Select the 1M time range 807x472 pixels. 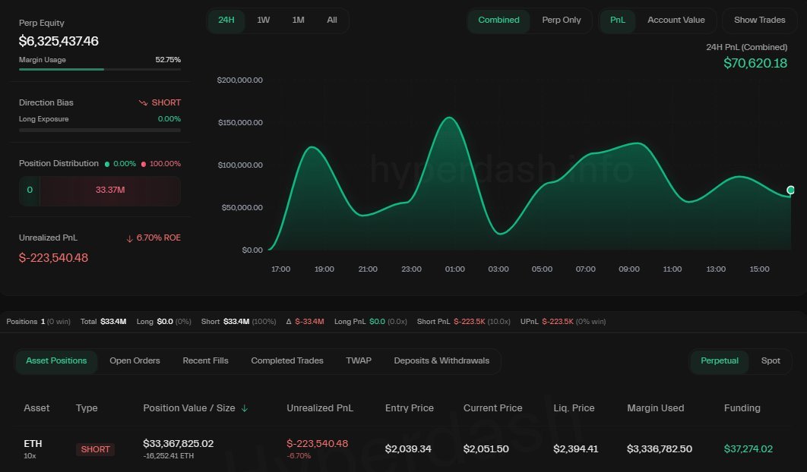coord(298,20)
